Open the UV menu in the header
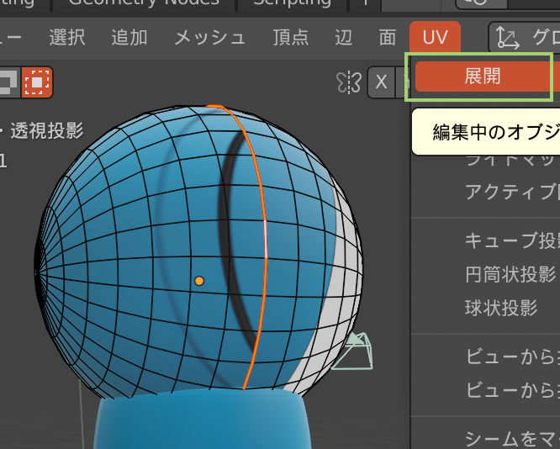 pyautogui.click(x=435, y=37)
